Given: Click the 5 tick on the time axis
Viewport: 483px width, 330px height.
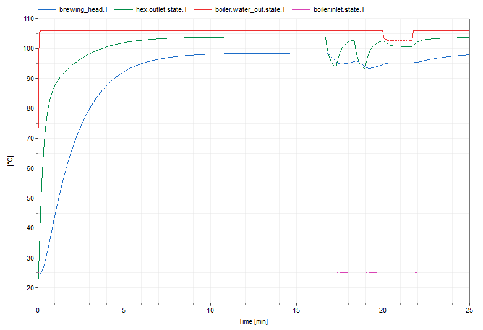Looking at the screenshot, I should pyautogui.click(x=124, y=310).
